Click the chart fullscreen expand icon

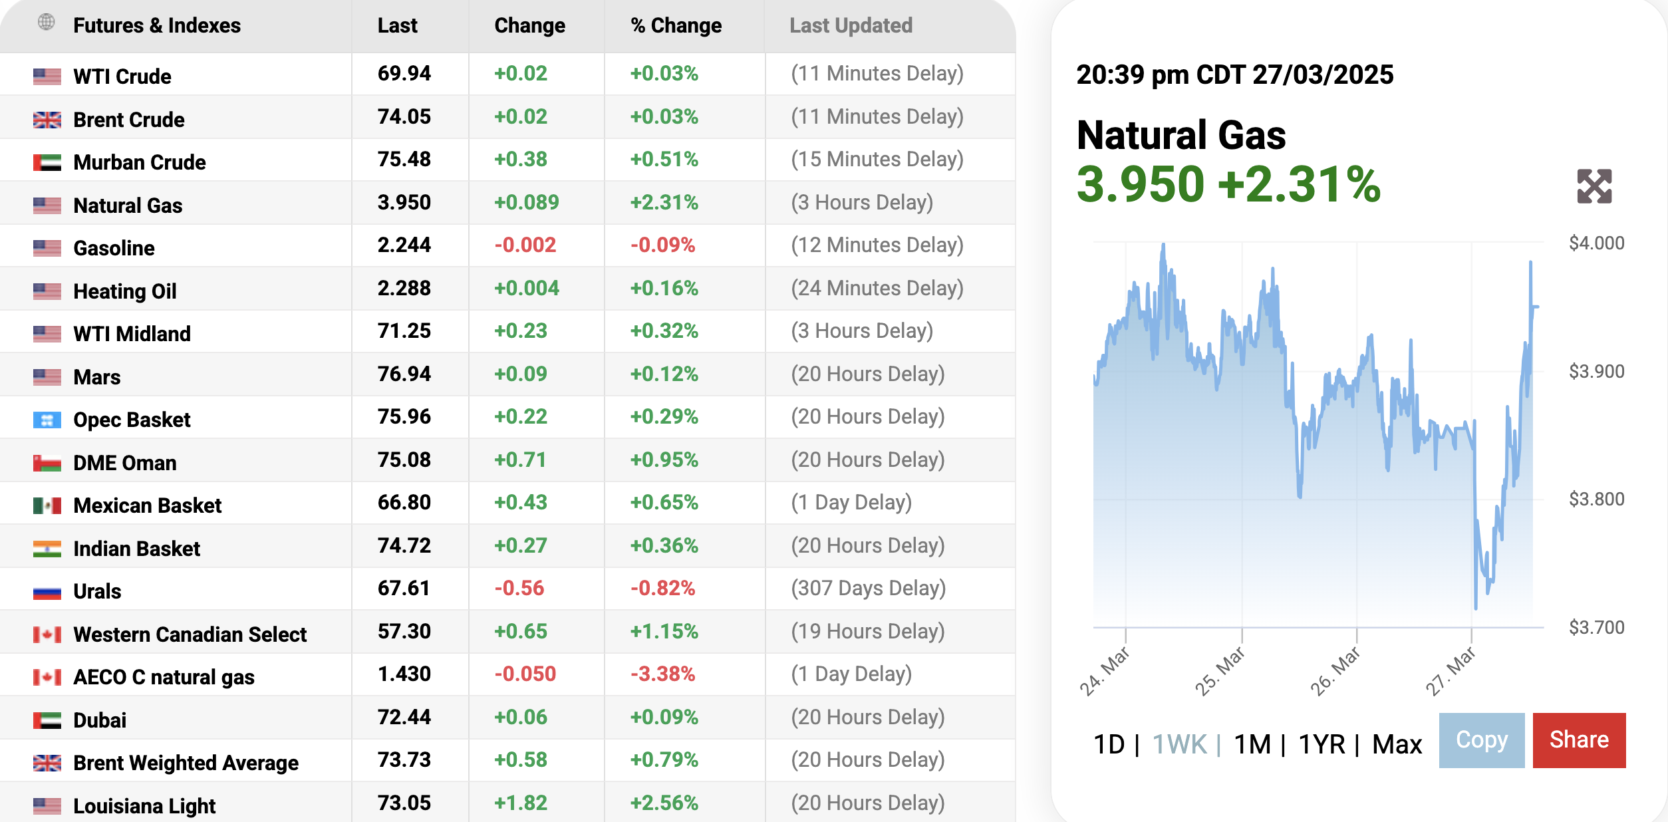pos(1594,186)
